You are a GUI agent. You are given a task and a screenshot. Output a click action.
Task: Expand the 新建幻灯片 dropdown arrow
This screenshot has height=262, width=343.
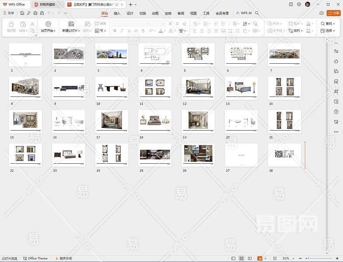click(x=78, y=31)
